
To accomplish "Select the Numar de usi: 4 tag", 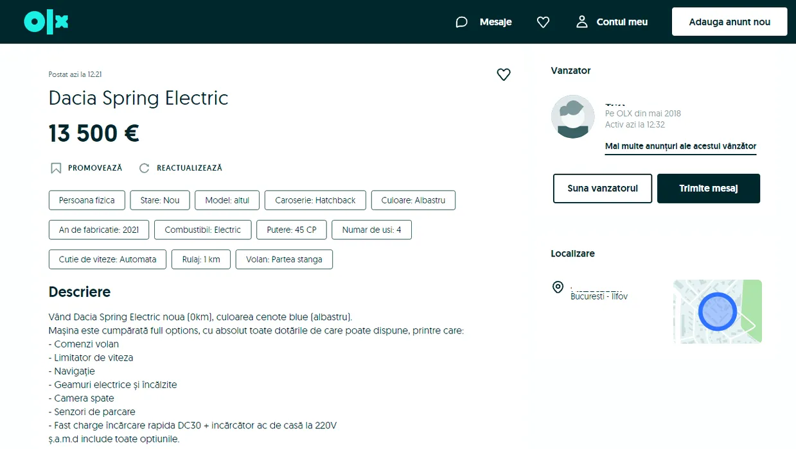I will tap(372, 230).
